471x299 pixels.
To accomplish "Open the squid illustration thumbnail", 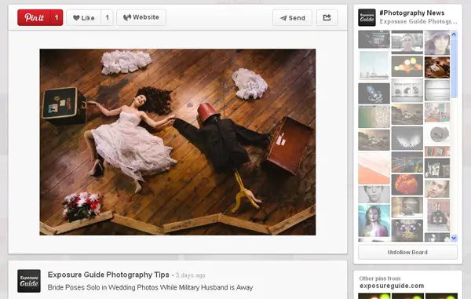I will (374, 93).
